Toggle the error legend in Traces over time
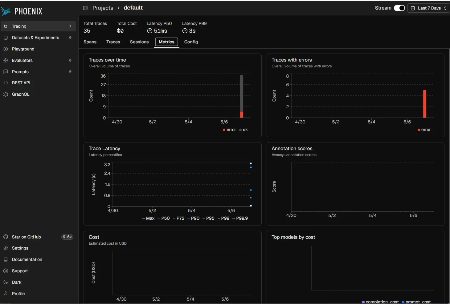450x304 pixels. [x=229, y=130]
